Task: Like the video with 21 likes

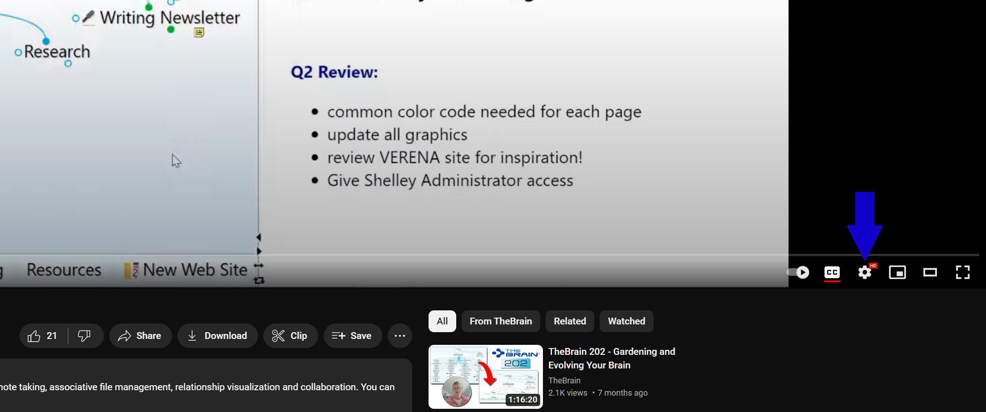Action: (x=43, y=336)
